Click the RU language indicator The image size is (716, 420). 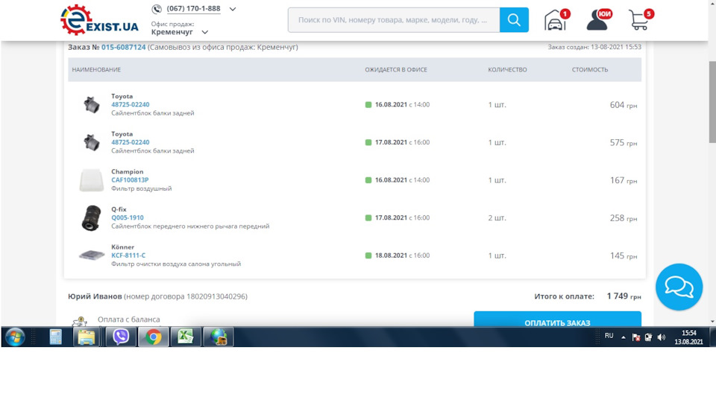click(x=609, y=336)
